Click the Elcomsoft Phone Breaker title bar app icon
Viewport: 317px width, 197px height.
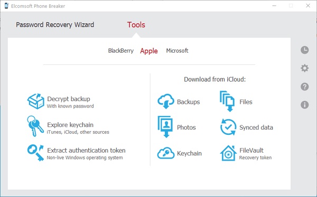(6, 6)
